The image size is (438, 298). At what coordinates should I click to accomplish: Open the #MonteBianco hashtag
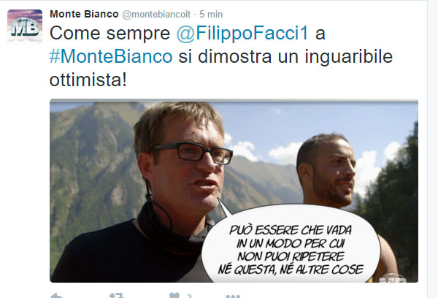111,56
